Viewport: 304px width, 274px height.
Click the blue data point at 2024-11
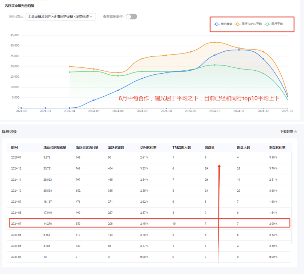pos(239,50)
